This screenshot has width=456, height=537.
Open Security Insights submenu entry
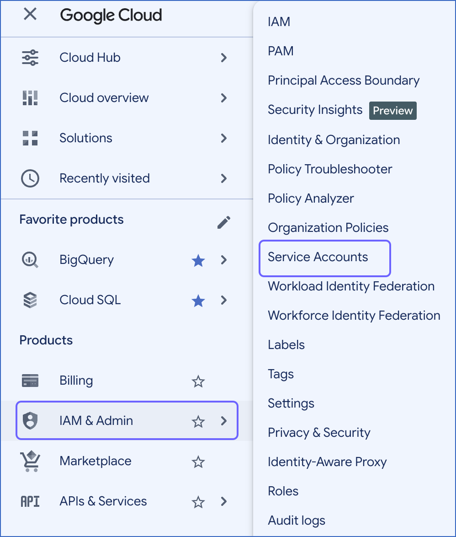[x=315, y=110]
